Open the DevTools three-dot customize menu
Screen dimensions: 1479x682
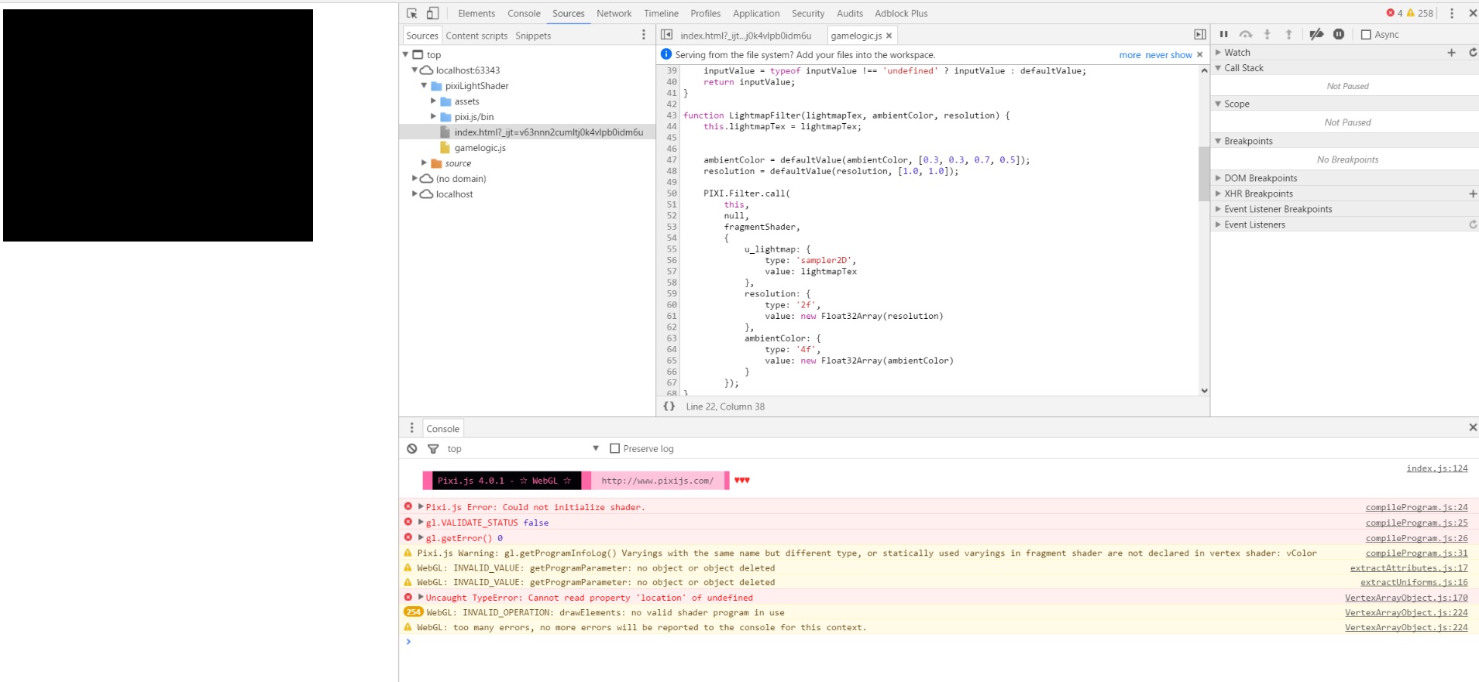(1452, 13)
